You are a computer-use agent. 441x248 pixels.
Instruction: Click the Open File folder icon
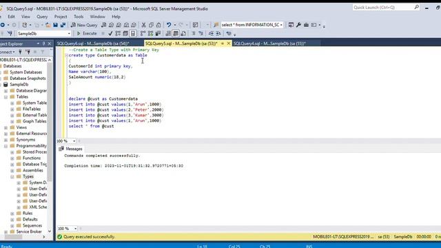tap(48, 25)
